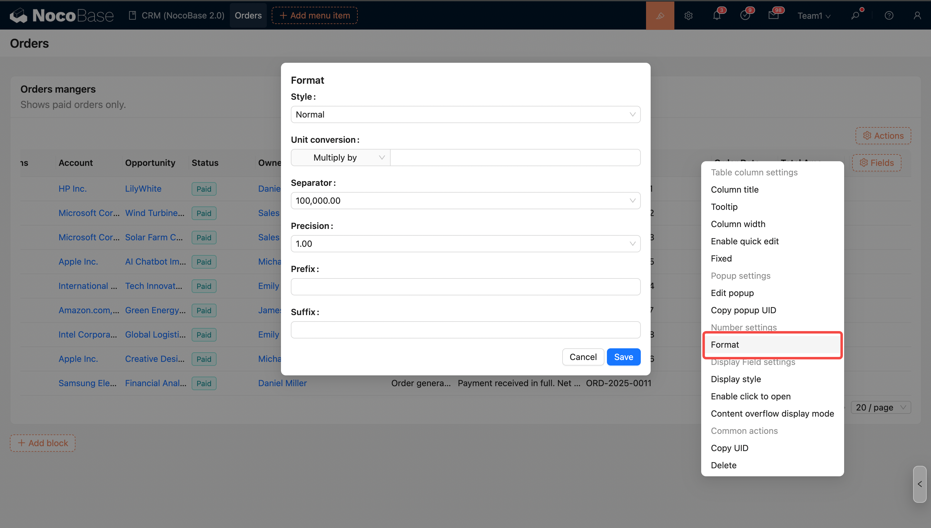Select Enable click to open option
931x528 pixels.
pyautogui.click(x=750, y=396)
